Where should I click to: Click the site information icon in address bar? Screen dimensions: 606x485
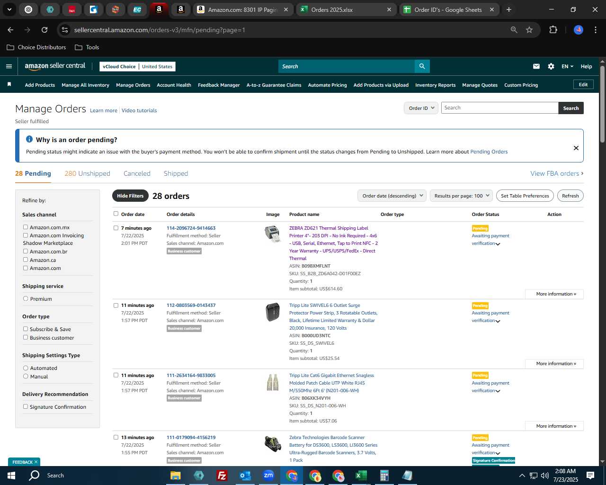point(65,30)
